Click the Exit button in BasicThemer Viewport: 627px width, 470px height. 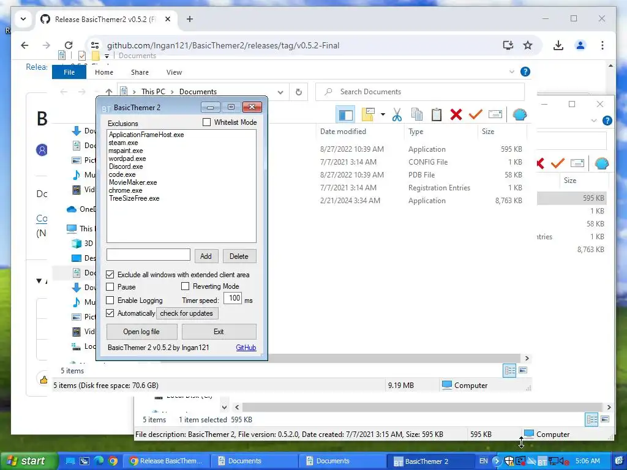click(219, 332)
